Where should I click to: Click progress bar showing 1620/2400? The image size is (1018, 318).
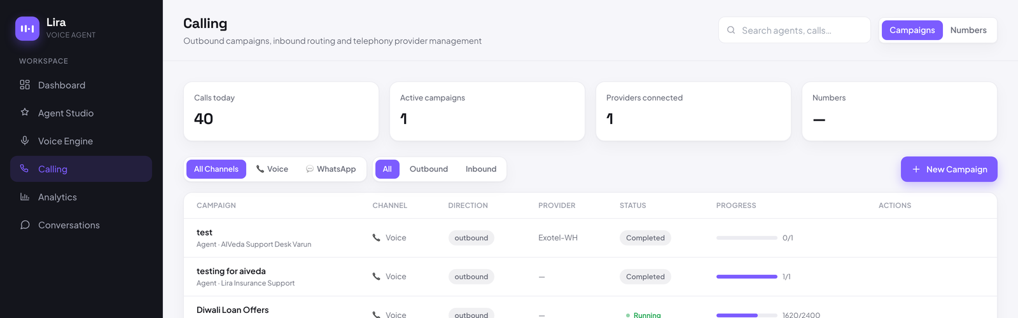click(x=747, y=315)
